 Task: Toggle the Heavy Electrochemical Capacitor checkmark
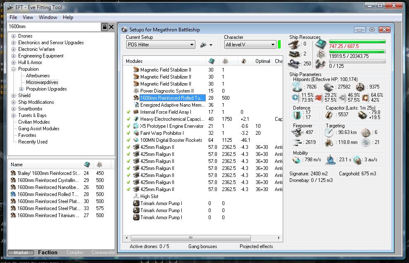point(128,119)
